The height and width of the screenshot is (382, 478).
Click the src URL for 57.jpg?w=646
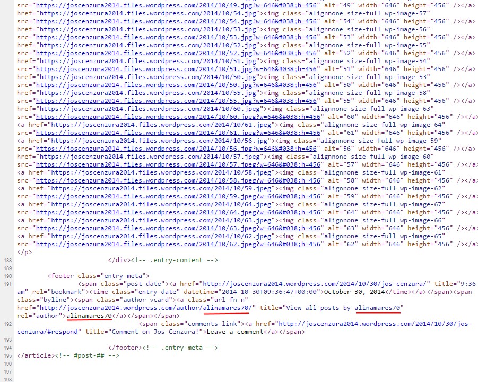pyautogui.click(x=178, y=164)
